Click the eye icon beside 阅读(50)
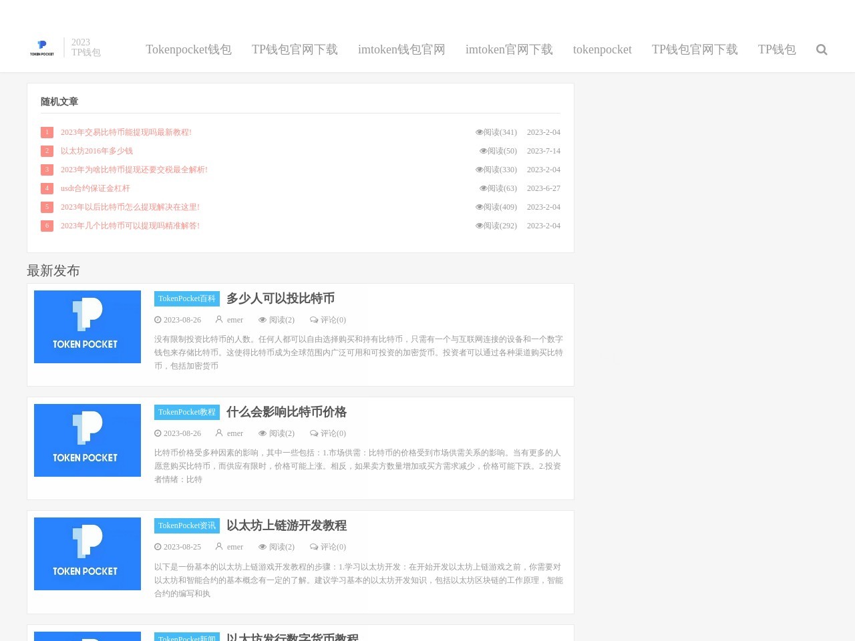Screen dimensions: 855x641 click(x=483, y=151)
